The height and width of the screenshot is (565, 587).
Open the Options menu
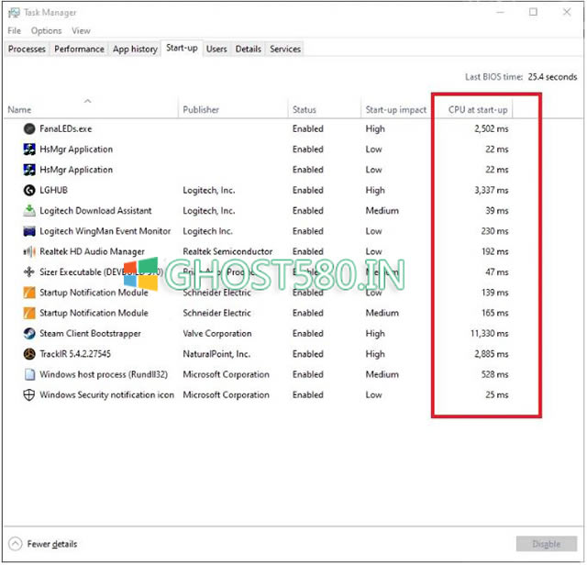[47, 30]
